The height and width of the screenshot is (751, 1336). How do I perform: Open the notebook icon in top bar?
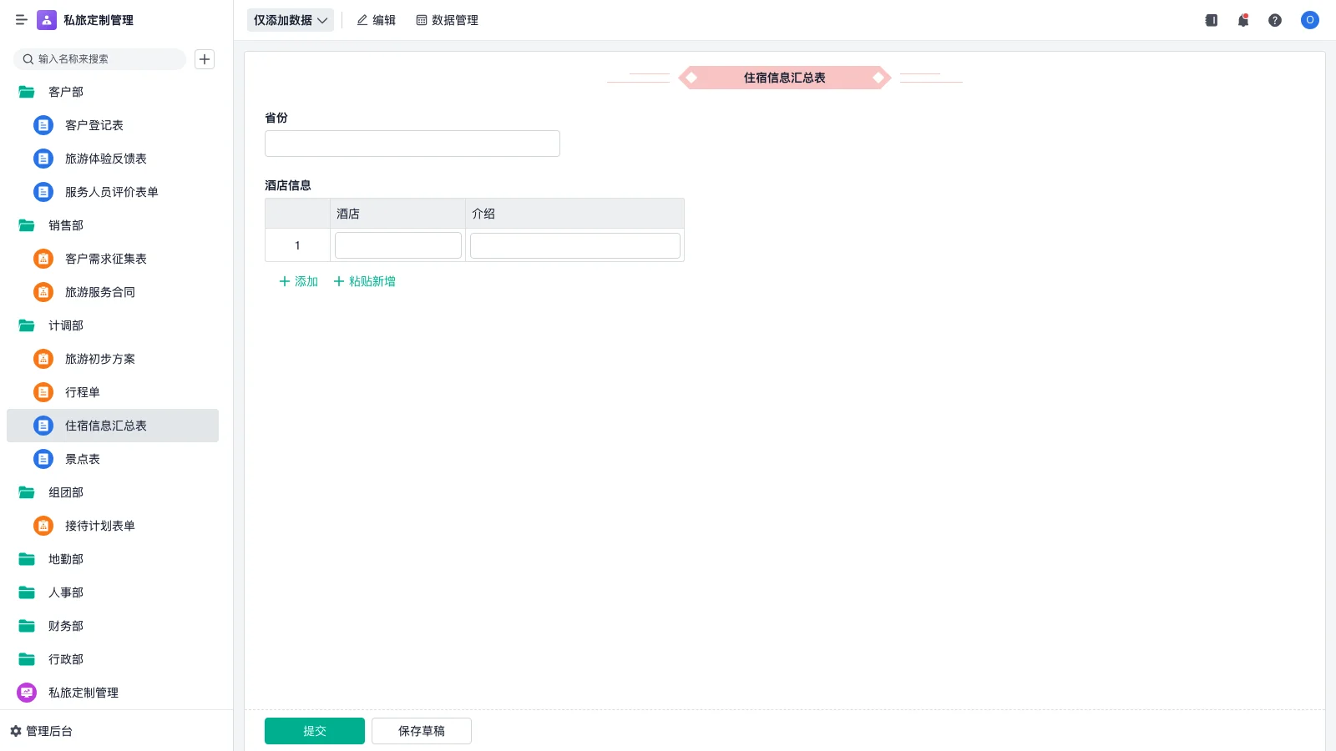coord(1212,20)
